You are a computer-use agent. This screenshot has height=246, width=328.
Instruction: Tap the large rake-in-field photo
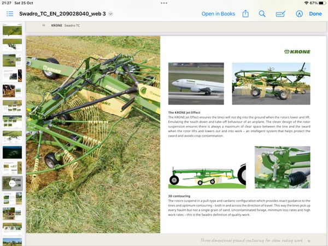click(x=93, y=134)
